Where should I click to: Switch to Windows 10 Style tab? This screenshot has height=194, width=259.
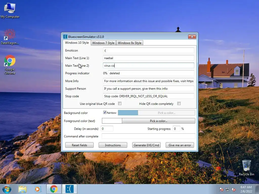coord(77,42)
